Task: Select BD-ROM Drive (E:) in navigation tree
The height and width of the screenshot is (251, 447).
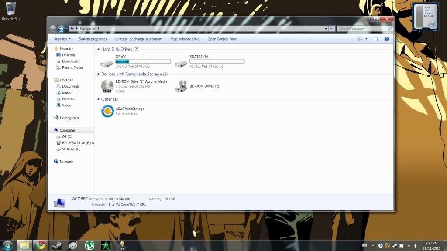Action: [75, 142]
